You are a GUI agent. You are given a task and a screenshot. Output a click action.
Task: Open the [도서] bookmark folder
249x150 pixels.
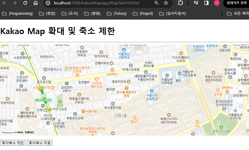tap(70, 14)
